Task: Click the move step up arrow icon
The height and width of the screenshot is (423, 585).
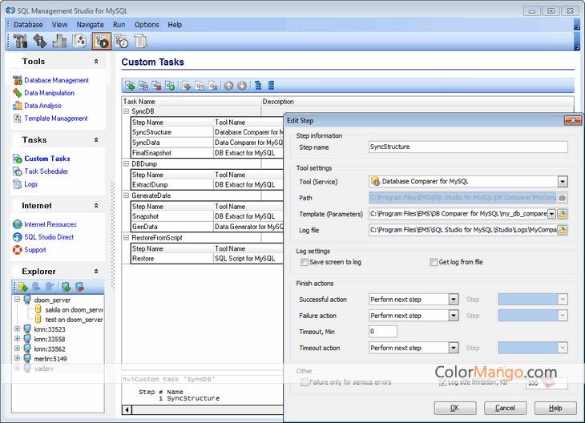Action: pos(228,86)
